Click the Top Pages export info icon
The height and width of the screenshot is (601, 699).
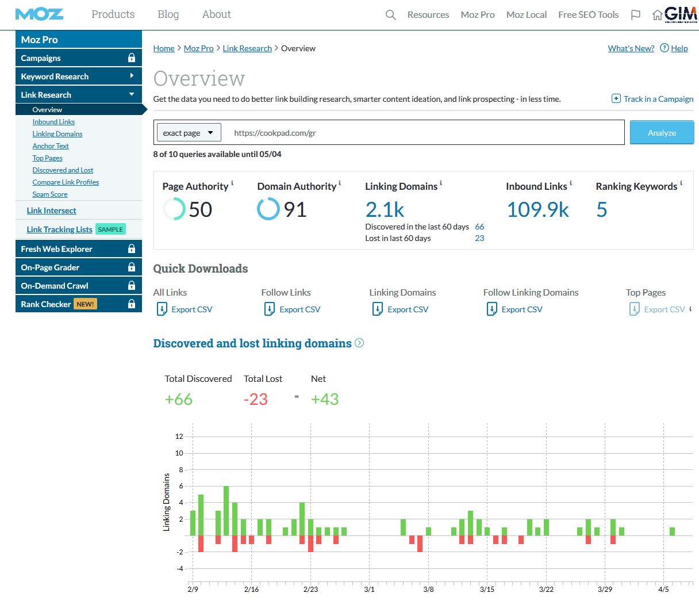click(x=690, y=309)
